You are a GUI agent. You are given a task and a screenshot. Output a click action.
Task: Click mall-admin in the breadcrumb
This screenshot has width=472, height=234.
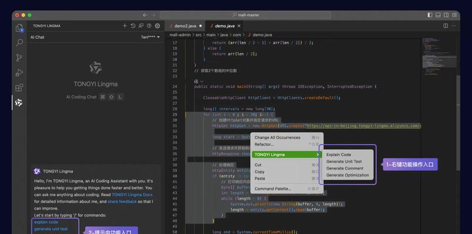180,35
